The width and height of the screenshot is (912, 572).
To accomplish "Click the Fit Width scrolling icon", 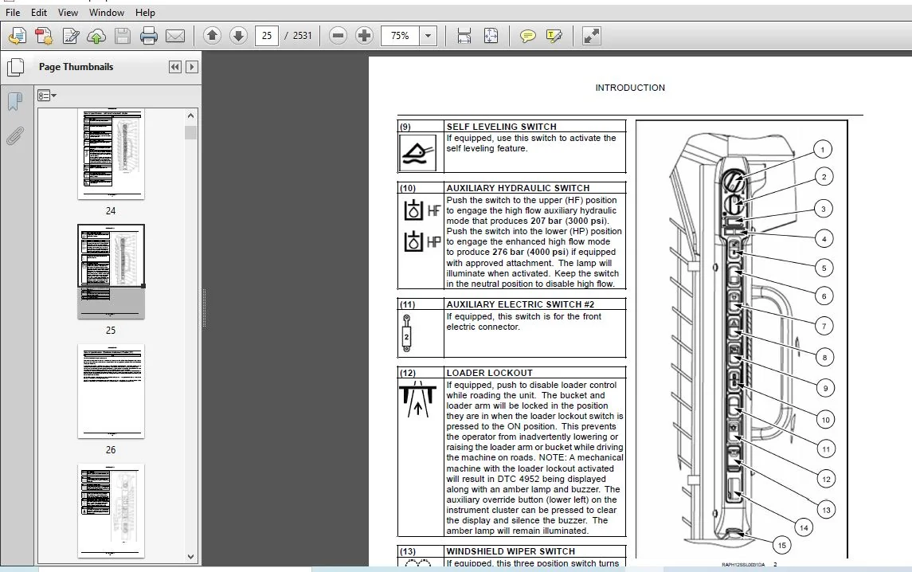I will click(464, 36).
